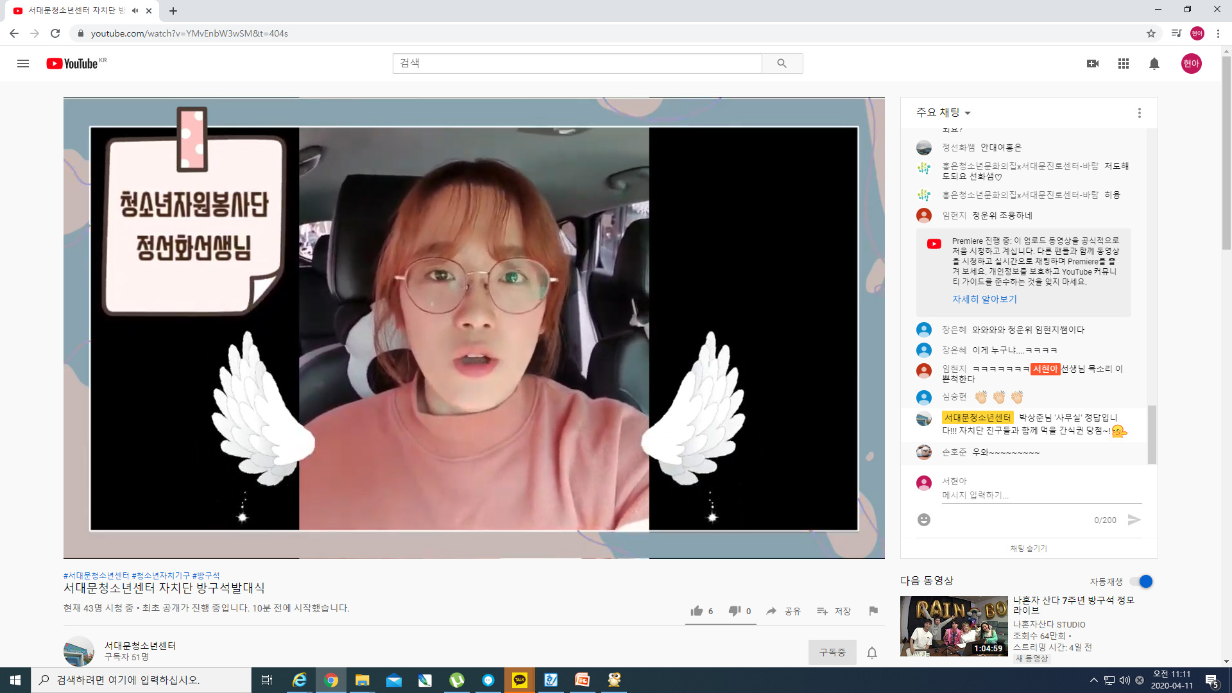Open YouTube notifications via bell icon
Screen dimensions: 1232x693
1154,63
